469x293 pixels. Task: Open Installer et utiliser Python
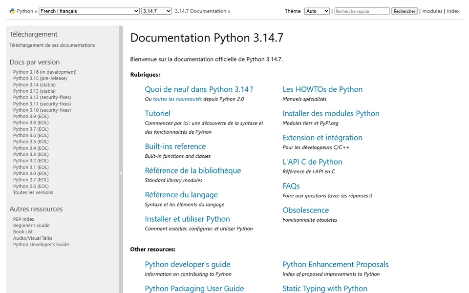click(x=187, y=219)
